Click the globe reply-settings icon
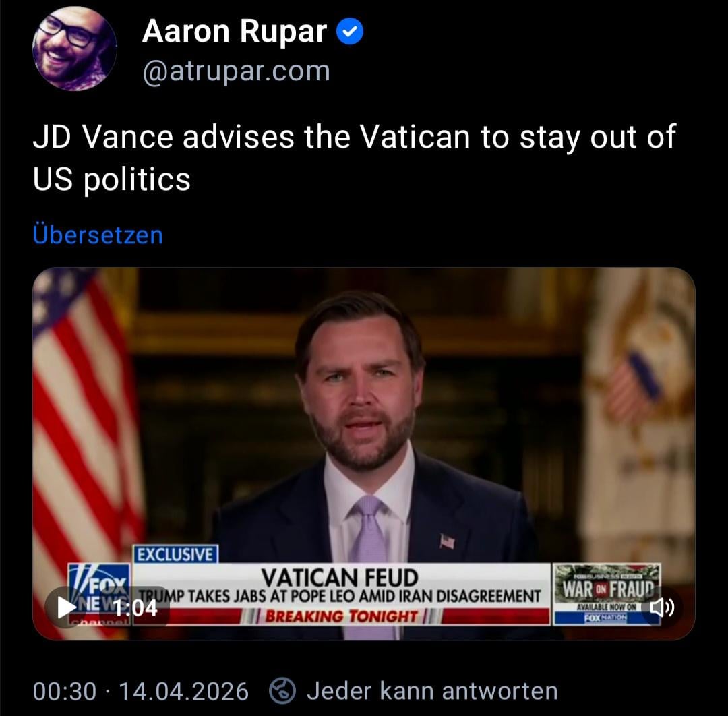728x716 pixels. point(282,691)
